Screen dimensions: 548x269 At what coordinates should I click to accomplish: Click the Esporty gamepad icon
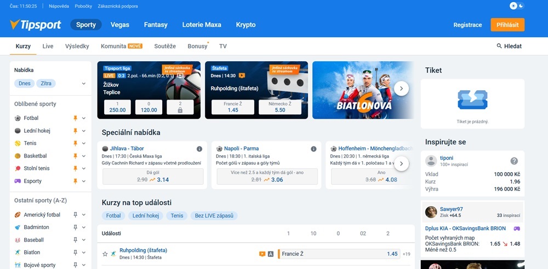(x=18, y=181)
